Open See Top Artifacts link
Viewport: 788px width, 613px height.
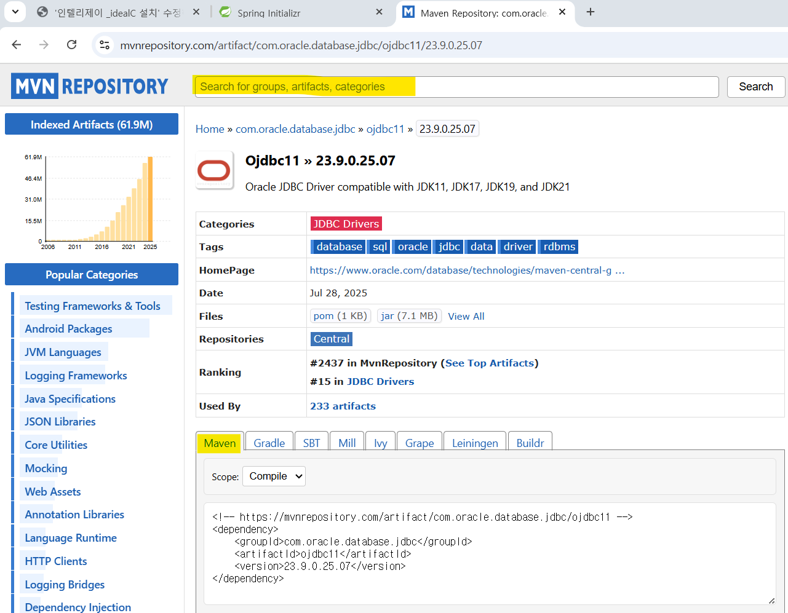coord(490,363)
